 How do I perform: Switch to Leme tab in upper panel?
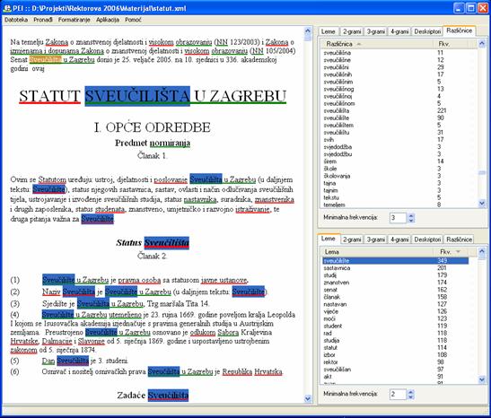[x=329, y=31]
